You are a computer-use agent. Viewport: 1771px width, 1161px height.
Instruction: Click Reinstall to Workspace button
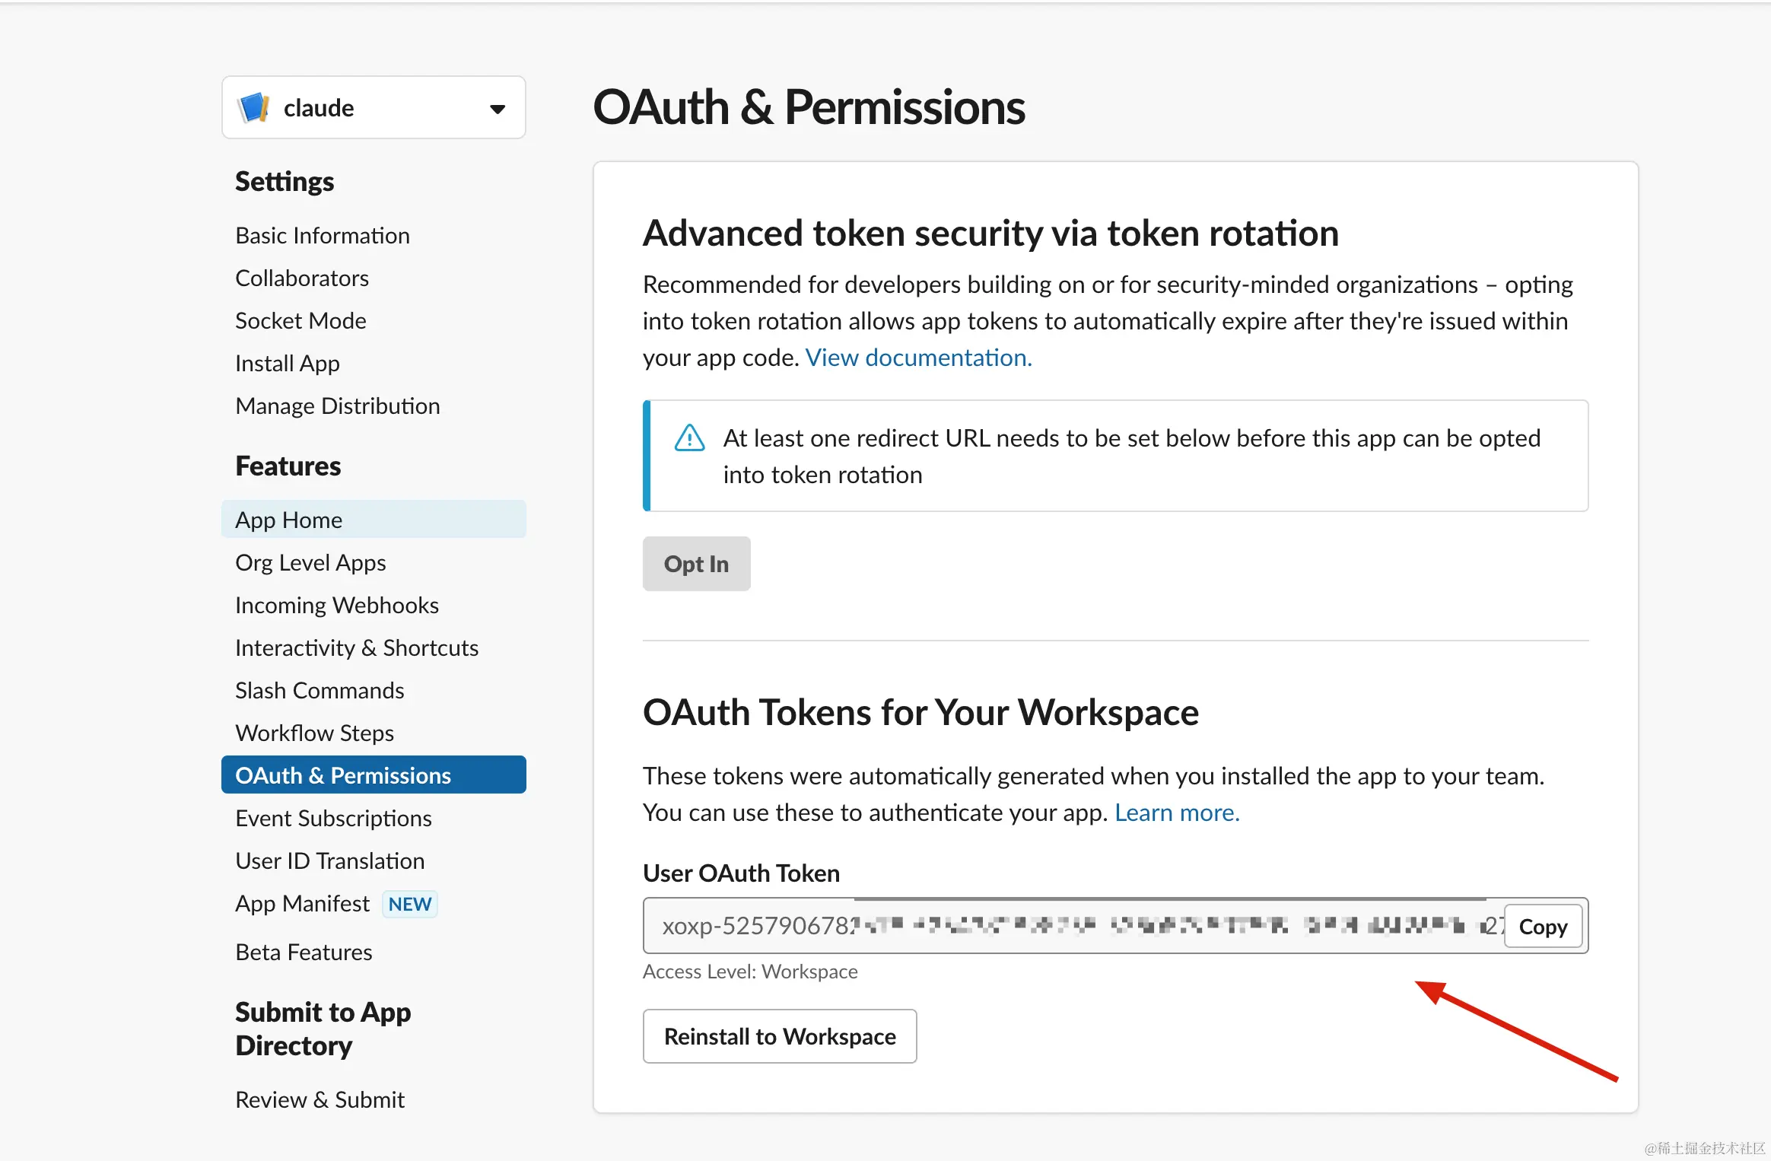pyautogui.click(x=779, y=1036)
